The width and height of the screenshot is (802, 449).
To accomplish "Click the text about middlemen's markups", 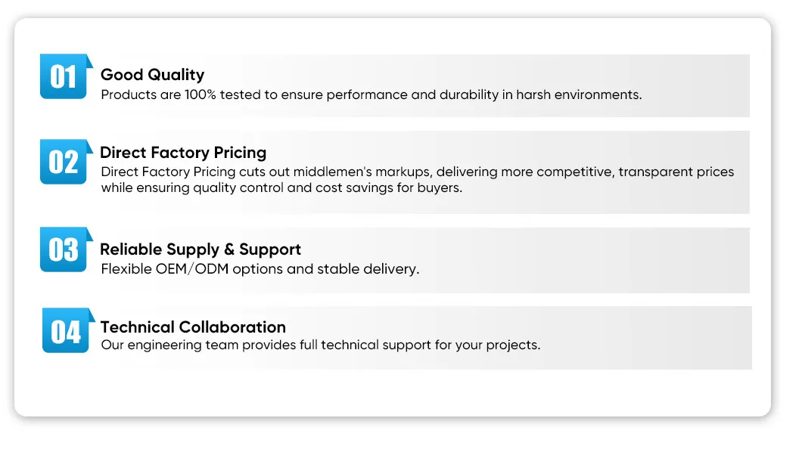I will point(418,172).
